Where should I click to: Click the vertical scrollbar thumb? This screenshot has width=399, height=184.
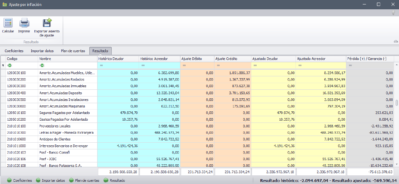point(396,103)
